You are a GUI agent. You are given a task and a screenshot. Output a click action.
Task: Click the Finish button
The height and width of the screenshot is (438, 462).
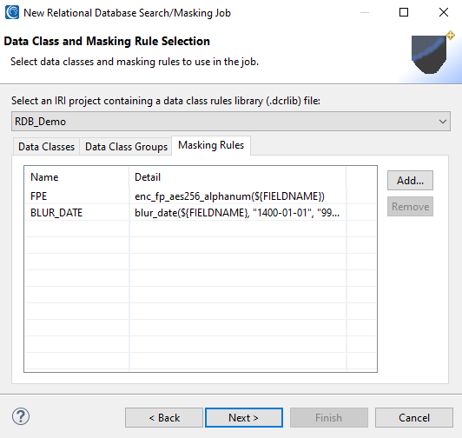coord(329,418)
